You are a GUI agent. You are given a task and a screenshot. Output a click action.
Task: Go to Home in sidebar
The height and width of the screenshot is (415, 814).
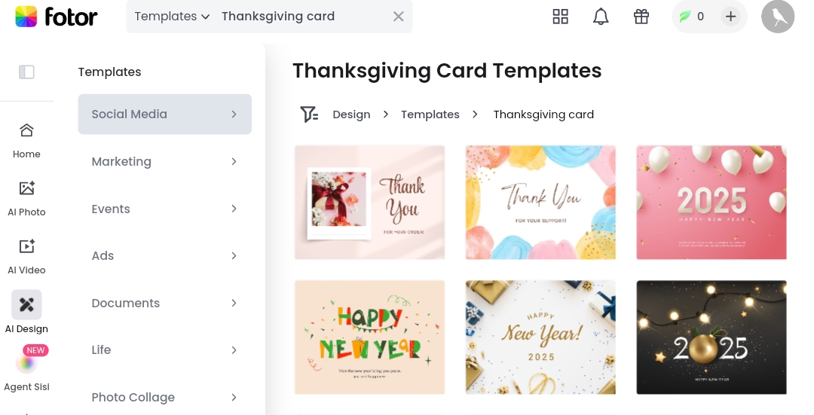[26, 141]
